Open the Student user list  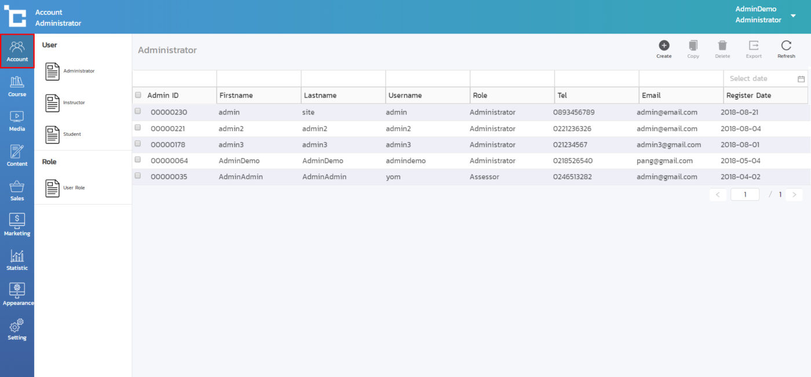coord(72,134)
